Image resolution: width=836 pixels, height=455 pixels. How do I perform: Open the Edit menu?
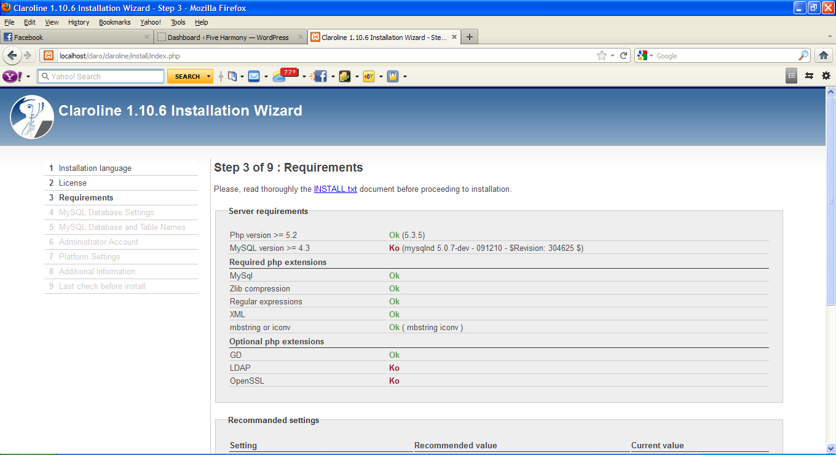(30, 22)
